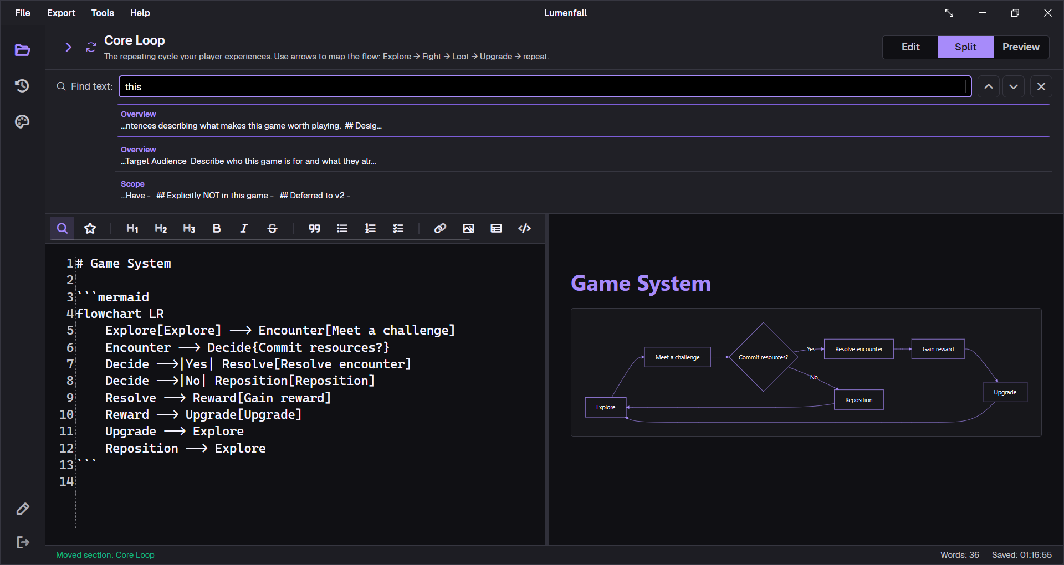Click the loop icon next to Core Loop
The width and height of the screenshot is (1064, 565).
91,47
